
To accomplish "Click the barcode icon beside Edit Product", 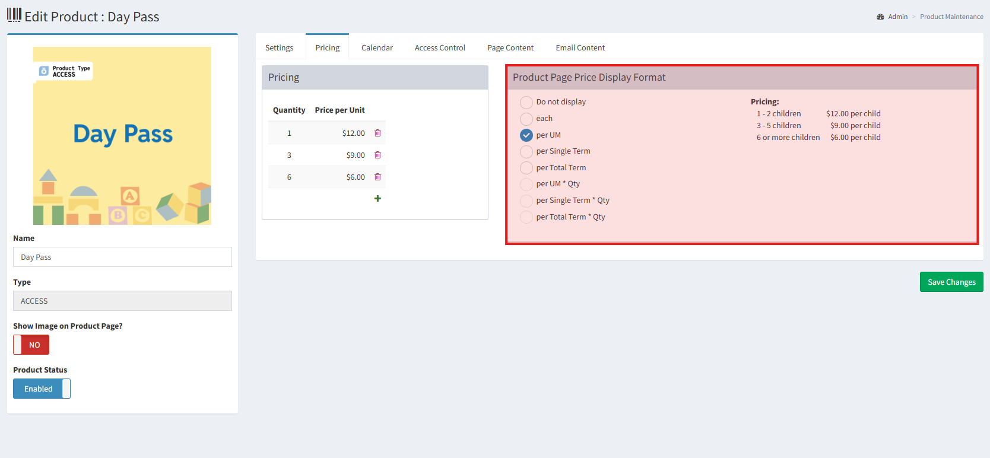I will (x=14, y=15).
